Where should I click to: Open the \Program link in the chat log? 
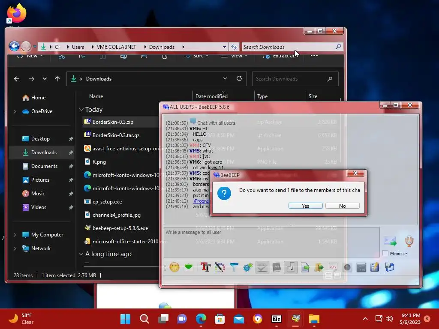click(x=201, y=201)
